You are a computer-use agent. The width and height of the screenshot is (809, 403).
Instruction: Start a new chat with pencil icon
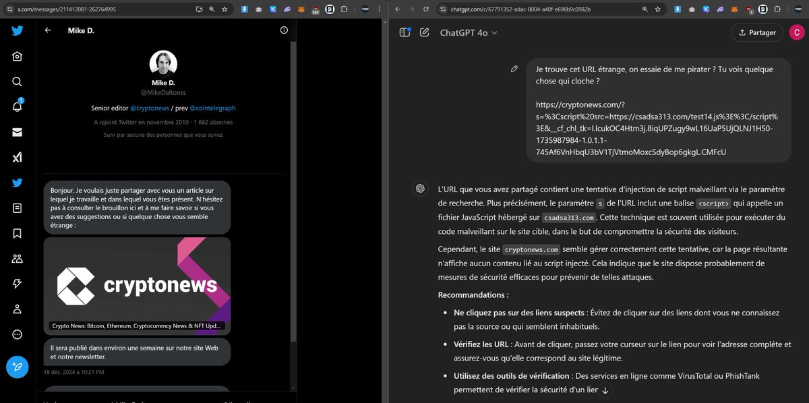click(425, 32)
